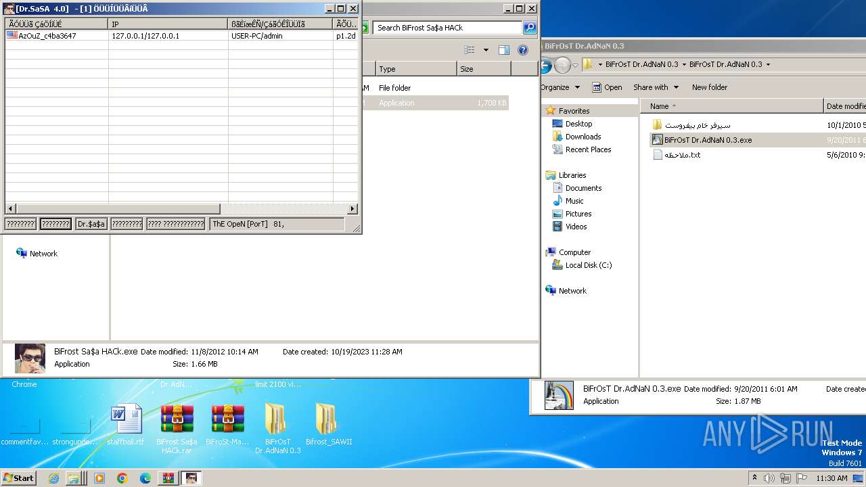Click the BiFrost Sa$a HACk.exe preview thumbnail
This screenshot has width=866, height=487.
[30, 358]
